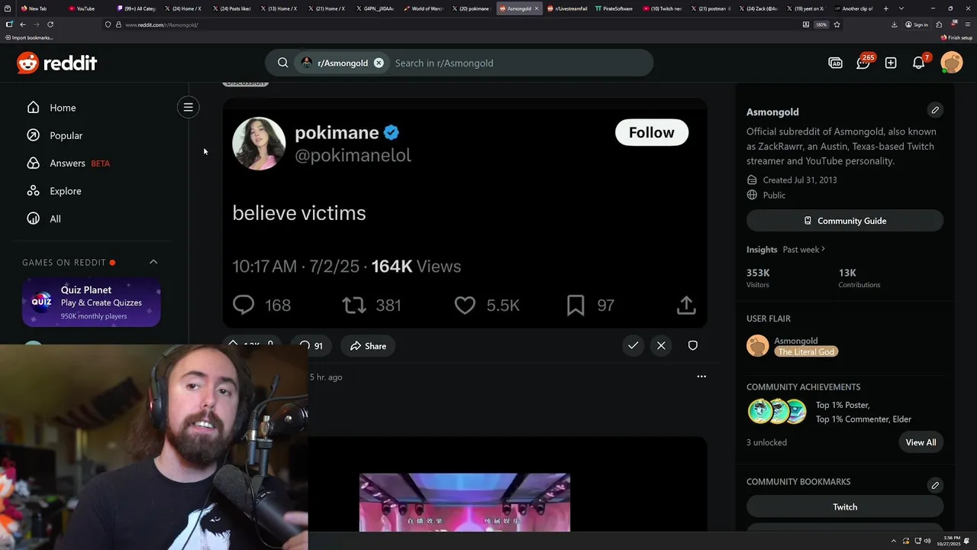Create a new post with plus icon
The height and width of the screenshot is (550, 977).
(891, 63)
